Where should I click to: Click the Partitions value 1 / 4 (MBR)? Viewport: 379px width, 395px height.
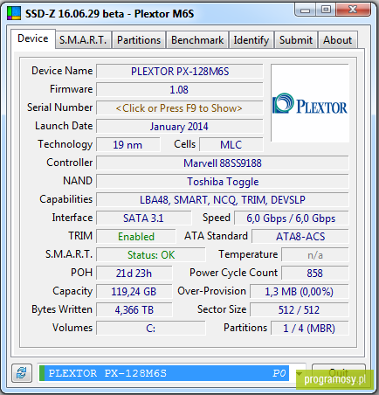[x=310, y=329]
